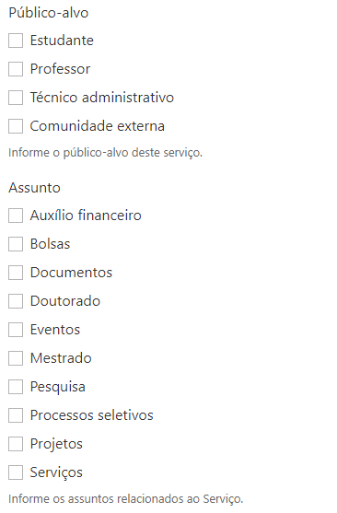Check the Projetos checkbox

[x=16, y=444]
